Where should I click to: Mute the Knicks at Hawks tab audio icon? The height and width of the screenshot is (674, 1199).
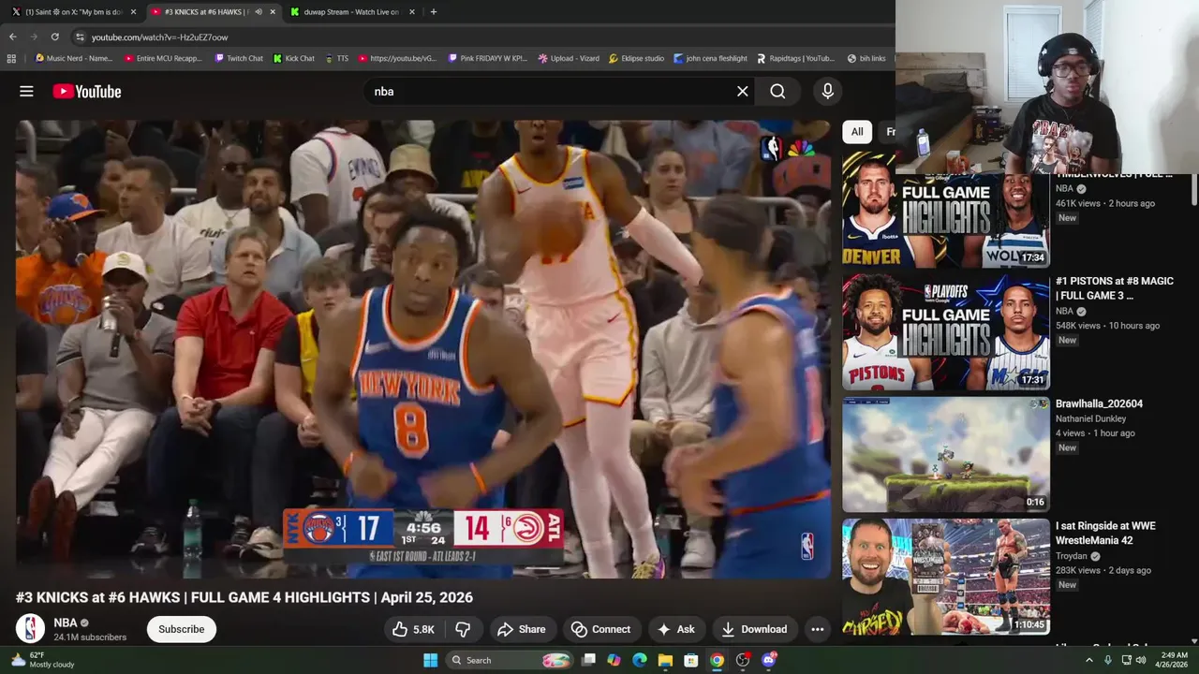pos(259,12)
